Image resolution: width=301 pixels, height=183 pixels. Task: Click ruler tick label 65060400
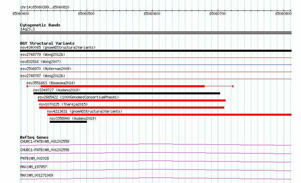(21, 14)
